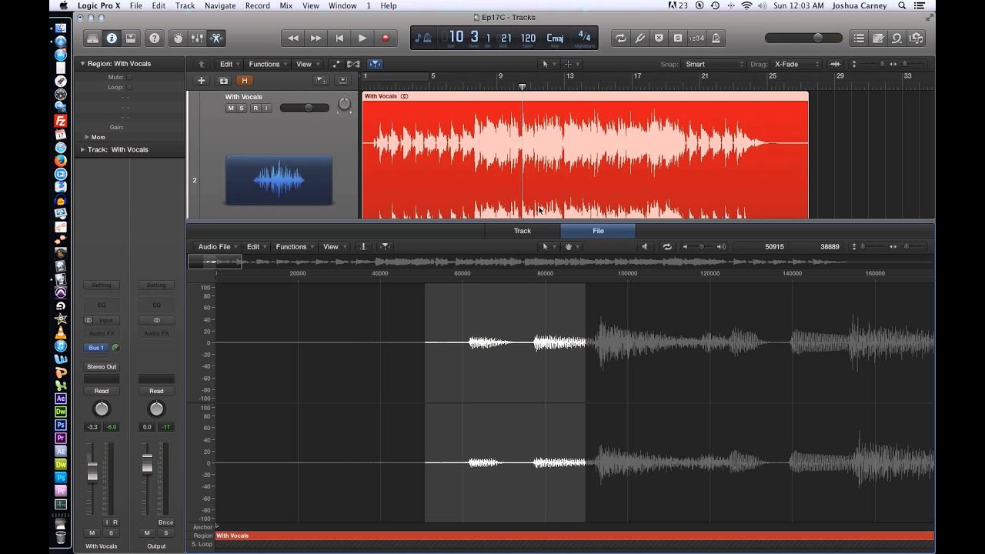Enable the Tuner button
Viewport: 985px width, 554px height.
pyautogui.click(x=639, y=38)
